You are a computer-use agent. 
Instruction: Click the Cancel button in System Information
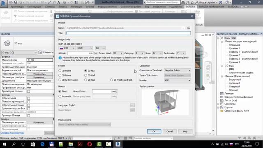pyautogui.click(x=170, y=132)
